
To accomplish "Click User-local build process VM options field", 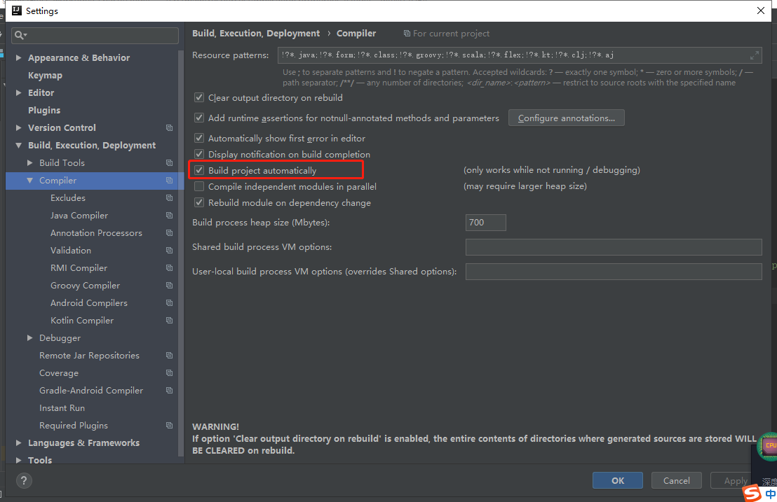I will [614, 272].
